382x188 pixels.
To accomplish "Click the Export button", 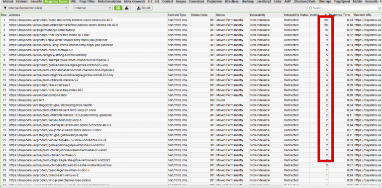I will [x=144, y=8].
